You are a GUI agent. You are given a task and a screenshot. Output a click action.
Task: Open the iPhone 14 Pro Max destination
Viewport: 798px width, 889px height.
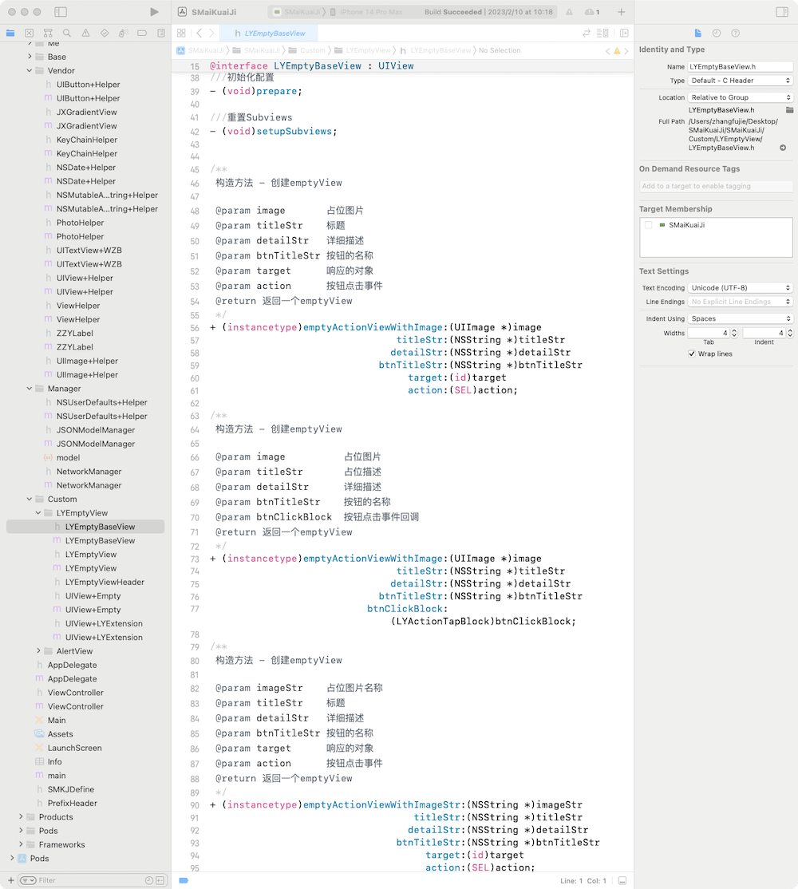(x=366, y=12)
